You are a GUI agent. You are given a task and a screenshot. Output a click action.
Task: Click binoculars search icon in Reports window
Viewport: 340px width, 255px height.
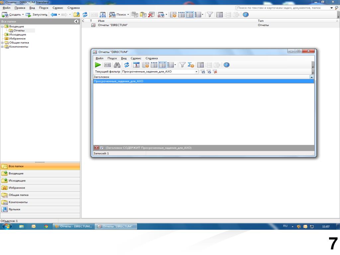(x=117, y=65)
